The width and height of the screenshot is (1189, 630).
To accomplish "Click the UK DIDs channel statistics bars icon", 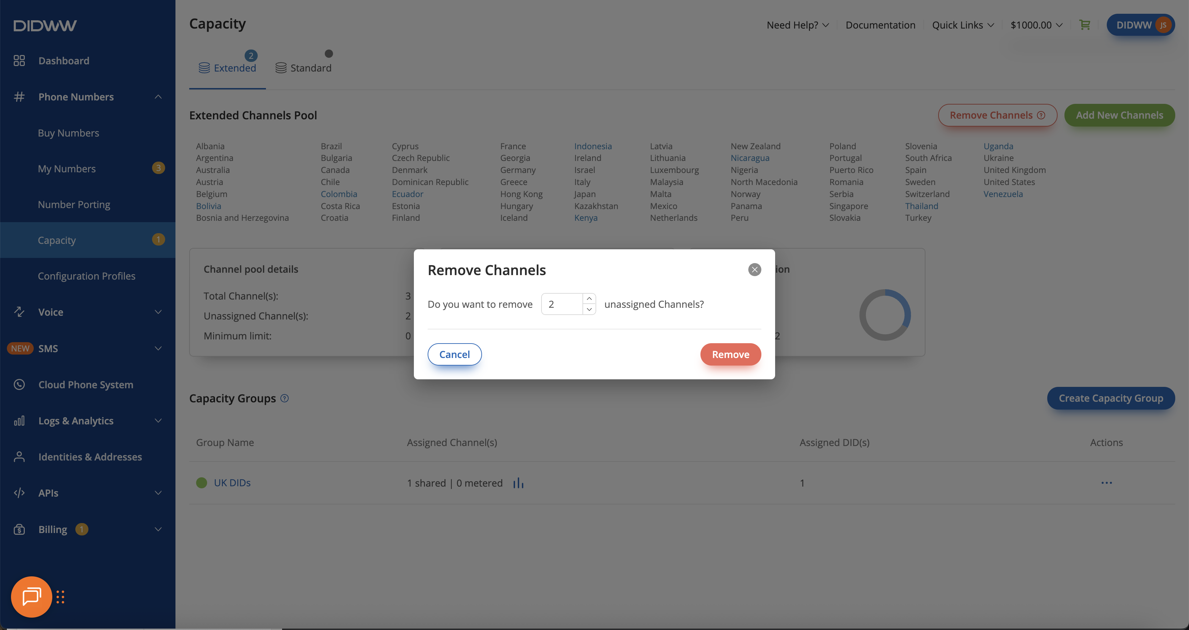I will (518, 483).
